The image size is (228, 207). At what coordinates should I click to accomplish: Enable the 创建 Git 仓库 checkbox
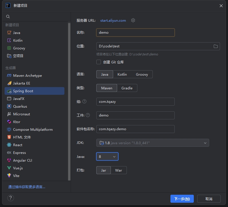pyautogui.click(x=99, y=62)
